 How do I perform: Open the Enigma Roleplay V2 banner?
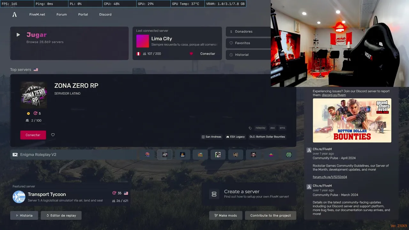point(73,155)
